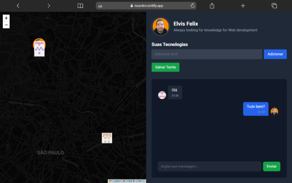
Task: Open the bookmarks book icon
Action: (x=80, y=6)
